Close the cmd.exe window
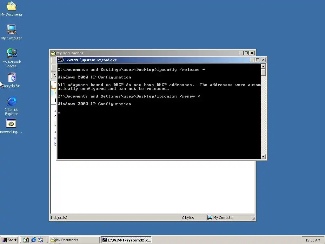325x244 pixels. click(263, 60)
